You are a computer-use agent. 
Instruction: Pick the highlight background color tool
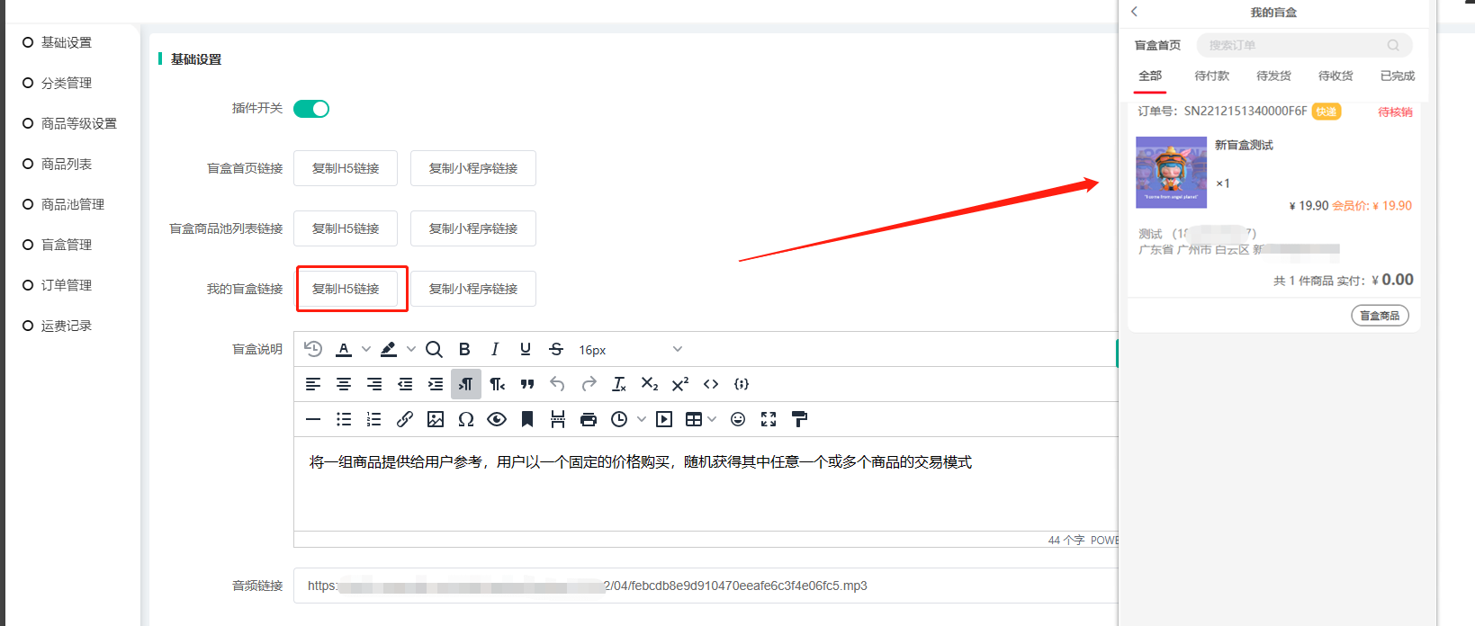[389, 349]
